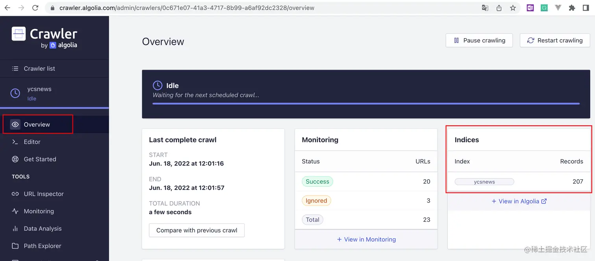The width and height of the screenshot is (595, 261).
Task: Go forward in browser history
Action: pyautogui.click(x=21, y=8)
